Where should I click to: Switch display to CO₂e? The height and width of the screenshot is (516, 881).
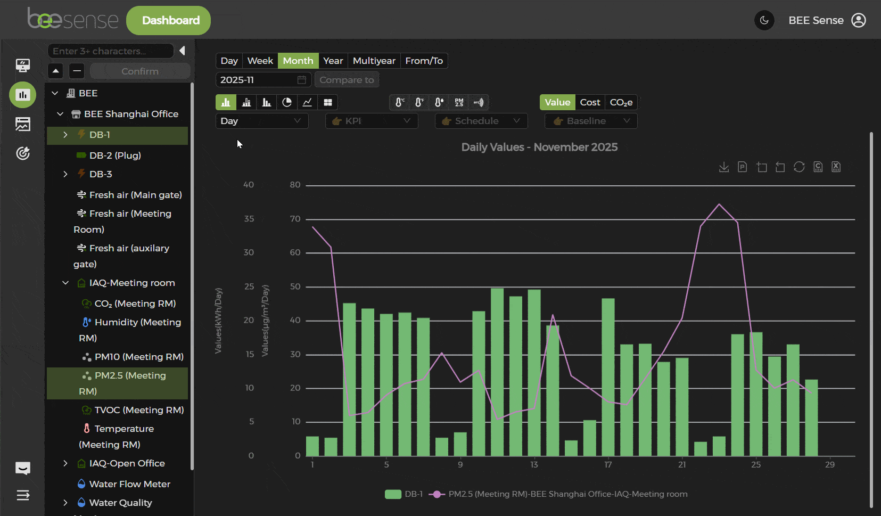621,102
